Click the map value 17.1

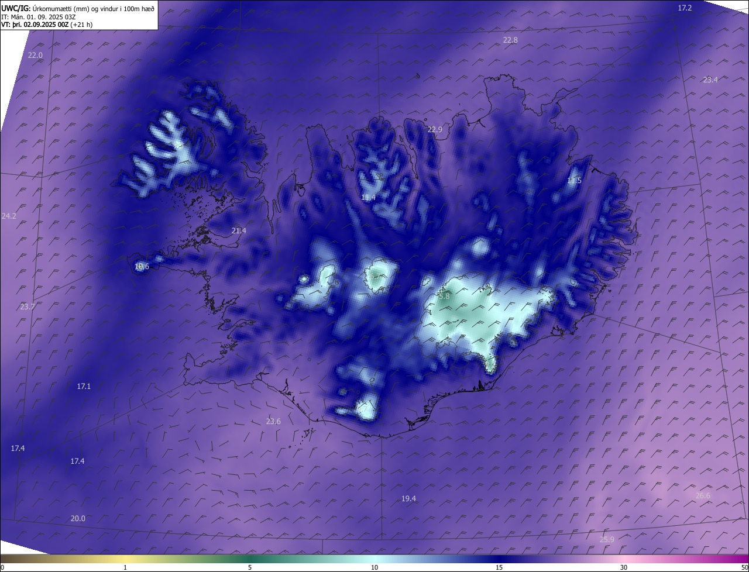pos(84,386)
